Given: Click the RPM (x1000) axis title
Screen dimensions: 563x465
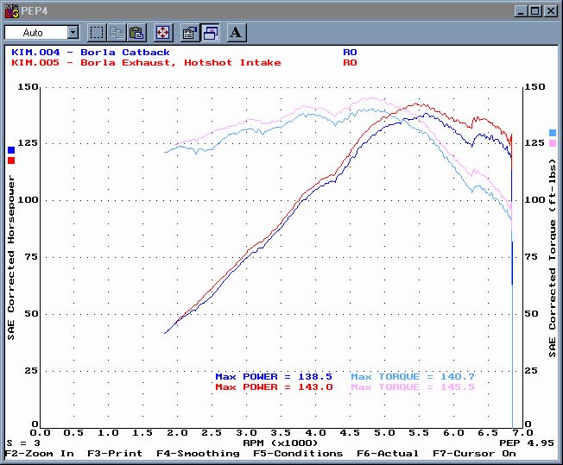Looking at the screenshot, I should [x=281, y=443].
